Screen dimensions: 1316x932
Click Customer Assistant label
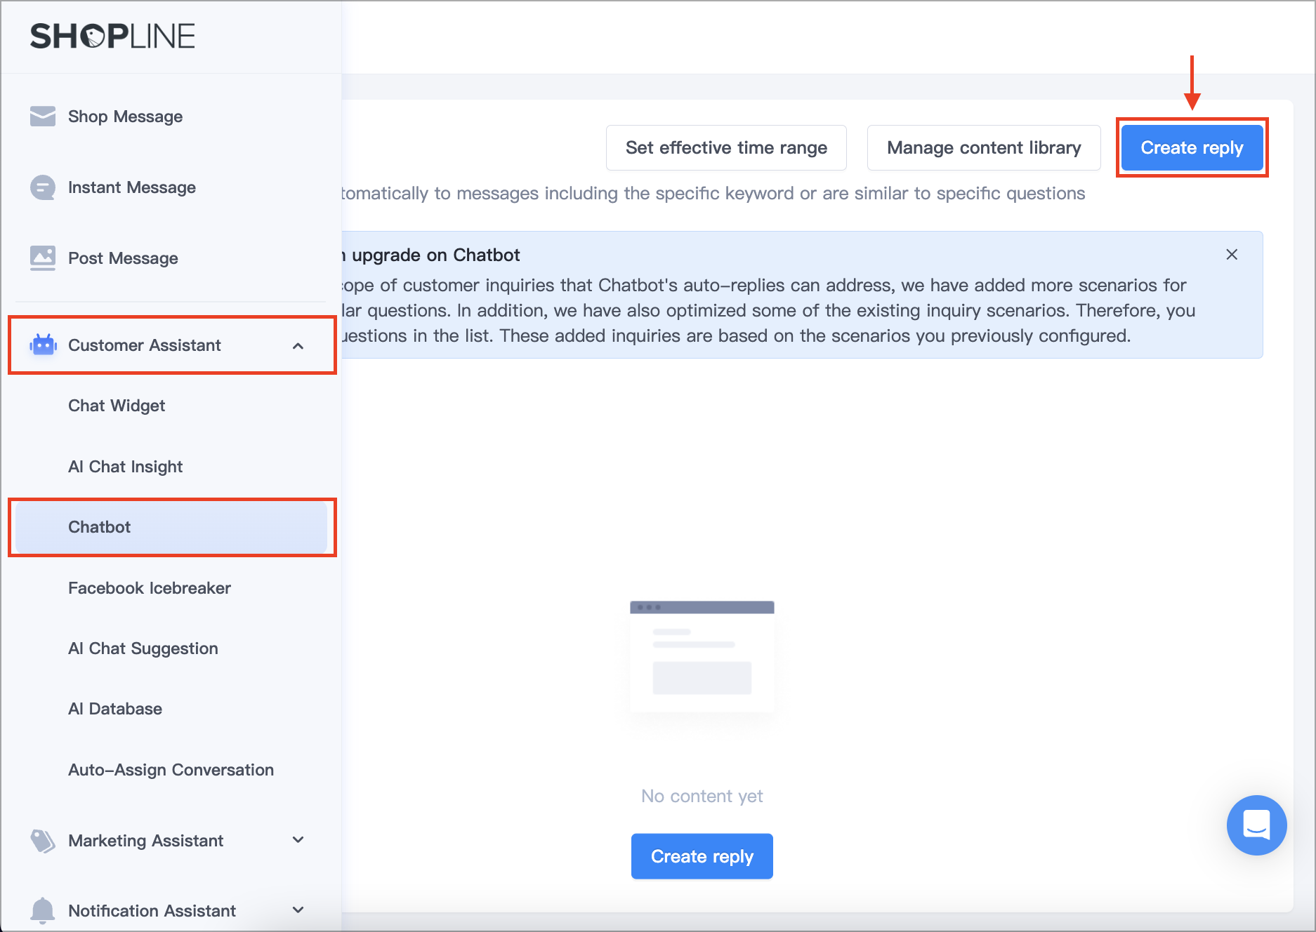144,345
